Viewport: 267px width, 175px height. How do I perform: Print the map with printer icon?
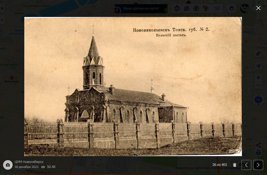point(258,153)
